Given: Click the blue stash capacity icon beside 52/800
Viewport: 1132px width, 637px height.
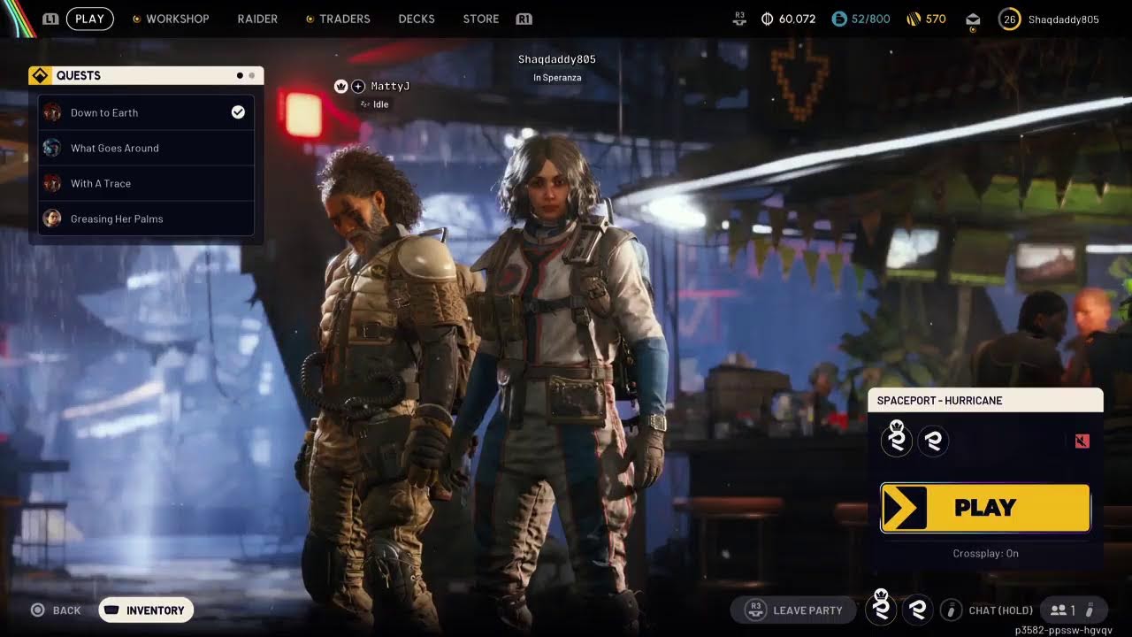Looking at the screenshot, I should (x=839, y=19).
